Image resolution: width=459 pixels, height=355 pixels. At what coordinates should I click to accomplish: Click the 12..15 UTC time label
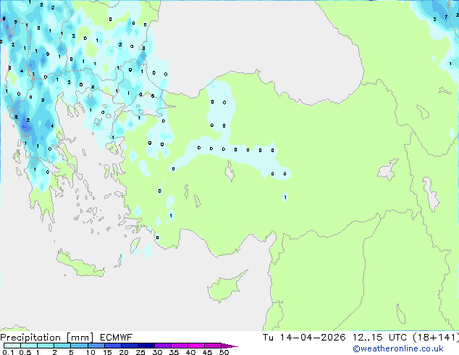382,338
